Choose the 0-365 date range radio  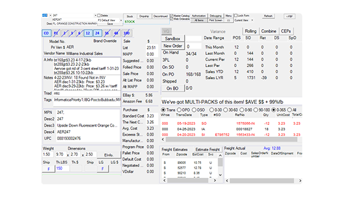[x=273, y=110]
